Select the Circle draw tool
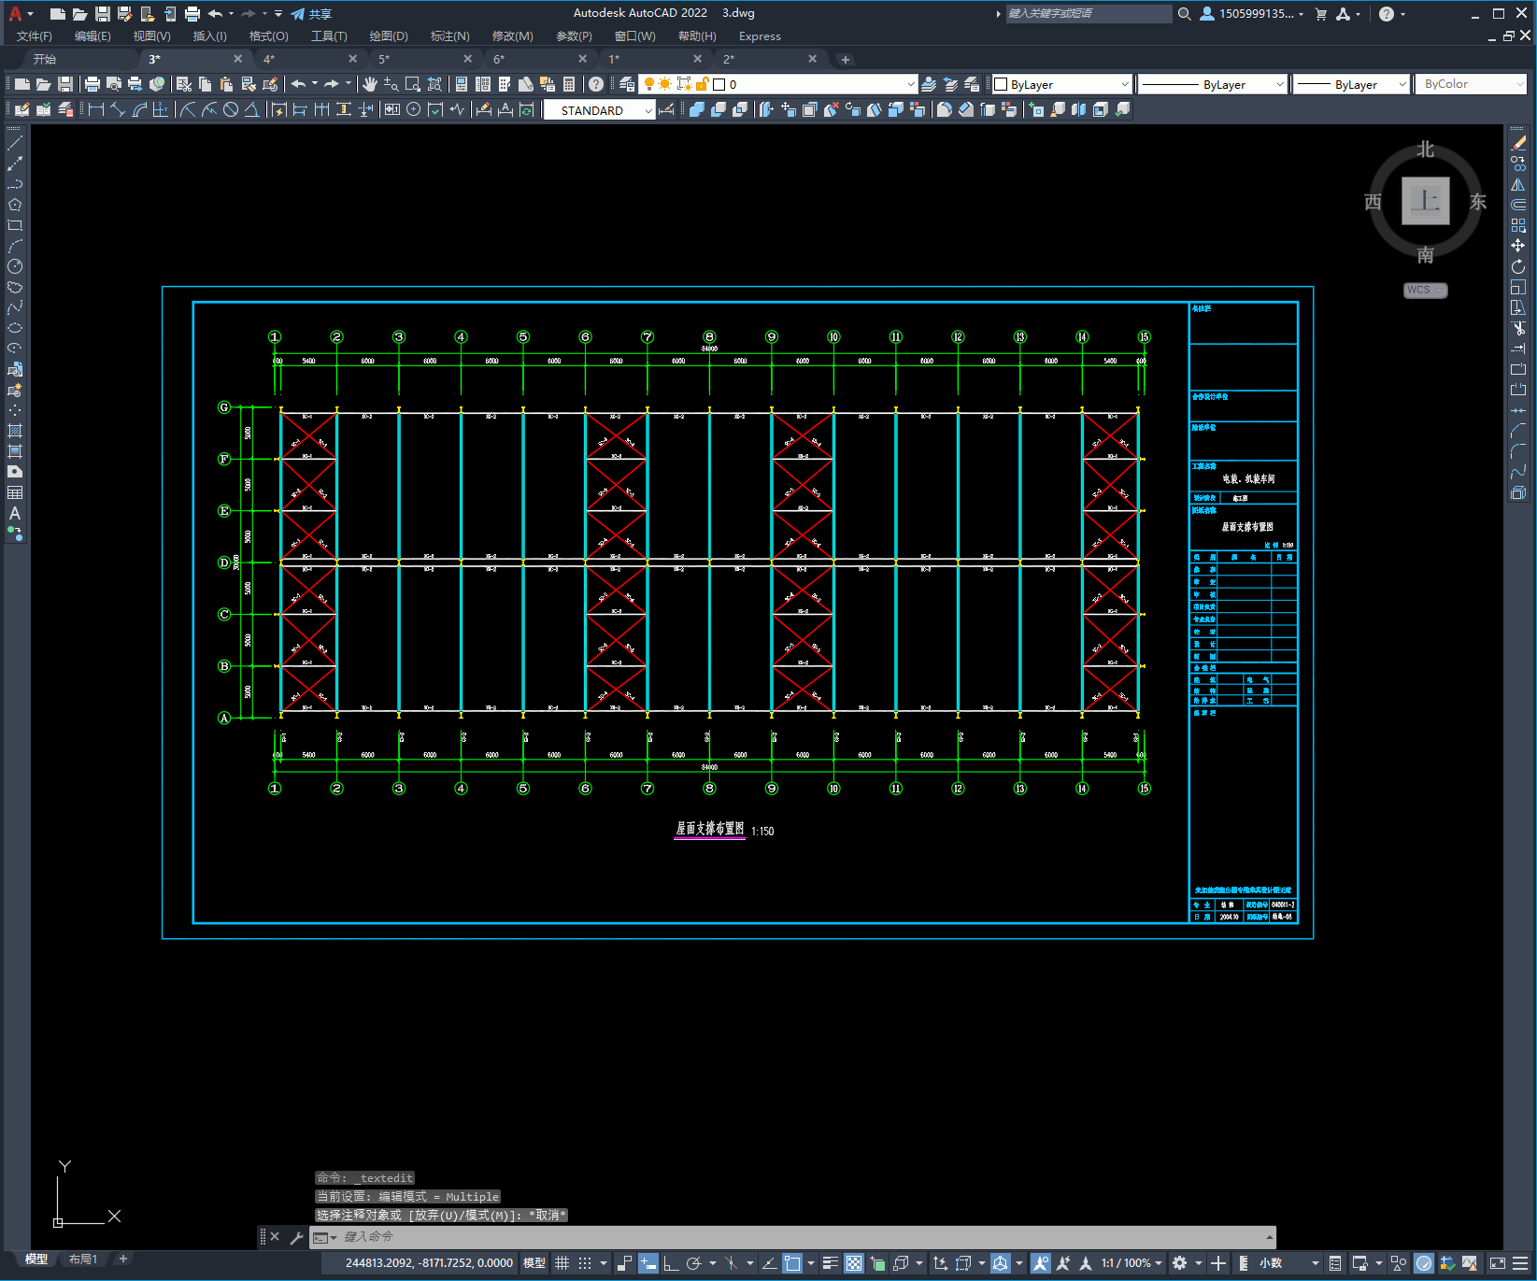 point(15,266)
